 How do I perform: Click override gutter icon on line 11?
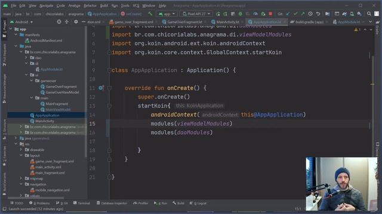click(101, 88)
